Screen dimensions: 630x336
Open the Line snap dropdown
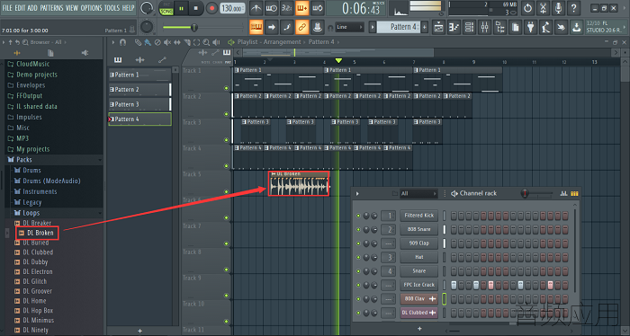pos(349,27)
